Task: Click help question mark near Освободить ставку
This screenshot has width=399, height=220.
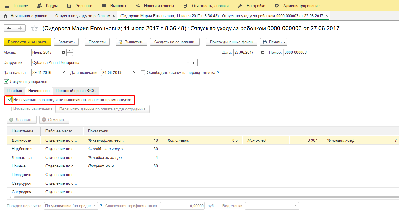Action: pos(218,73)
